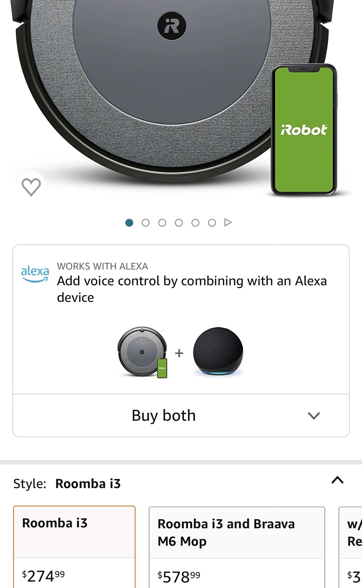The height and width of the screenshot is (588, 362).
Task: Click the Buy both button label
Action: 164,416
